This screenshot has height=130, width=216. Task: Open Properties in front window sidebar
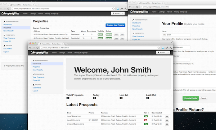tap(36, 67)
